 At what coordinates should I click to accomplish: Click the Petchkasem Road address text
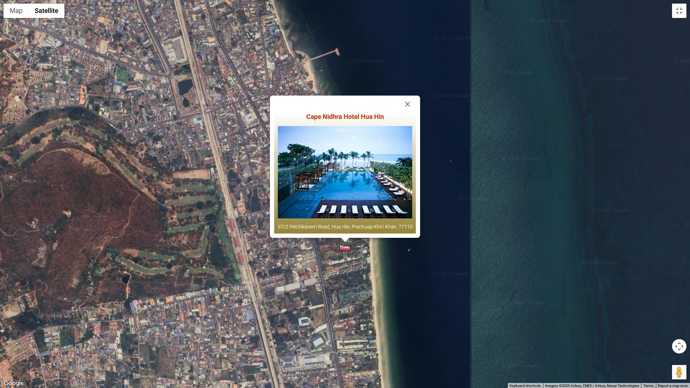[345, 227]
